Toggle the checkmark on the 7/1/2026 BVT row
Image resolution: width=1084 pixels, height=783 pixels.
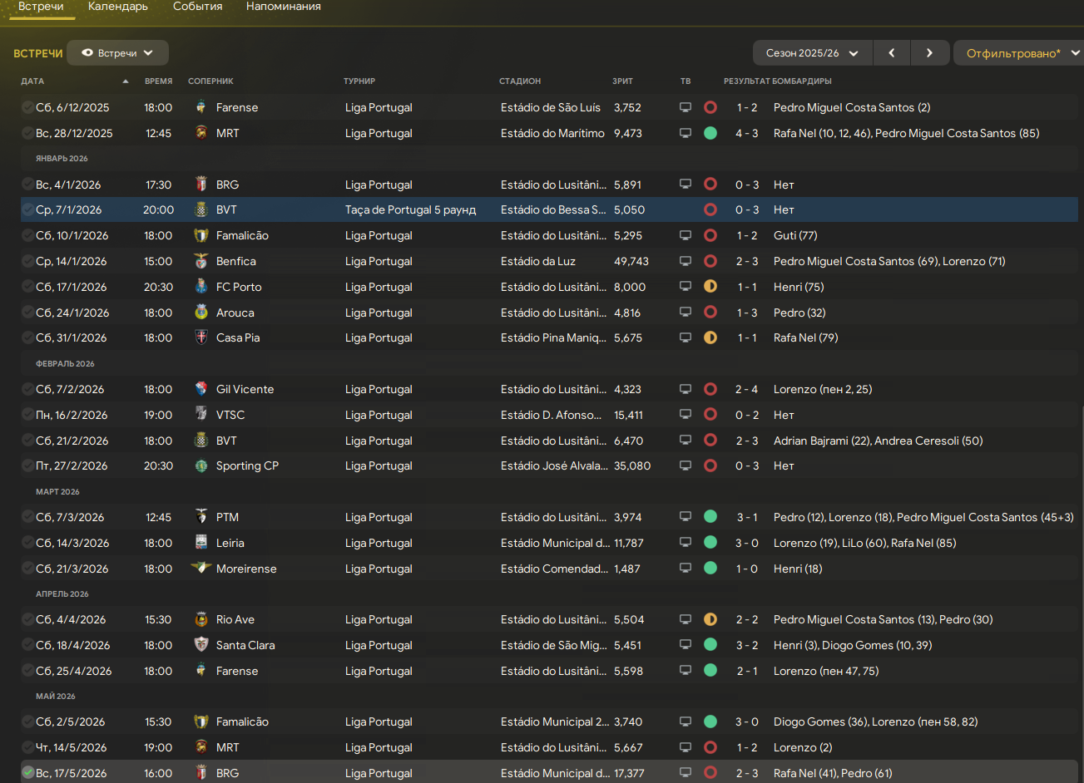point(28,209)
